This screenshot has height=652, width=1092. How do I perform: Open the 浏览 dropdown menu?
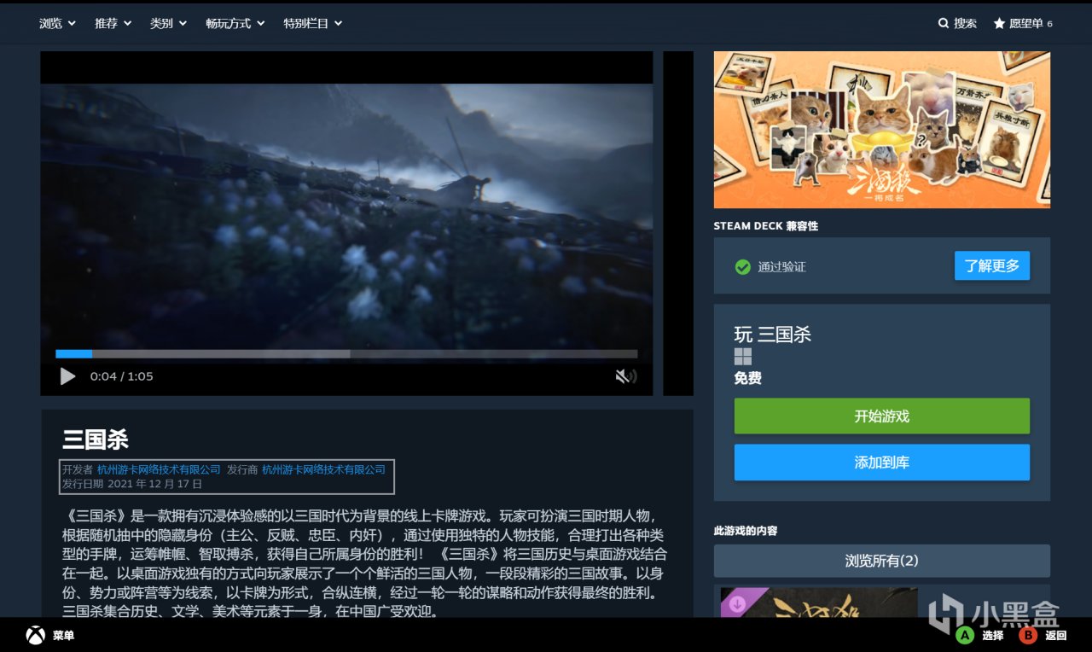57,23
